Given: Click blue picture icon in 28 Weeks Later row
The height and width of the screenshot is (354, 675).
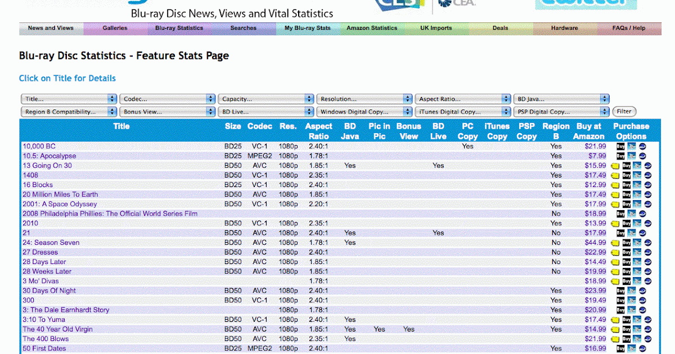Looking at the screenshot, I should [x=637, y=271].
